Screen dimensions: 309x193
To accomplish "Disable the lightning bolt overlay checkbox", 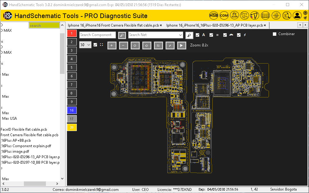I will (x=239, y=35).
